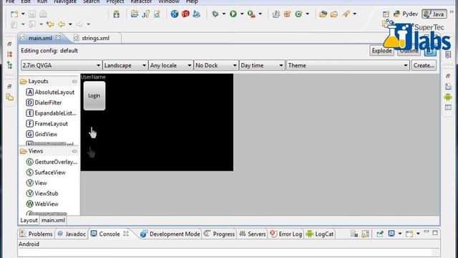
Task: Click the New Java Class green C icon
Action: (x=298, y=14)
